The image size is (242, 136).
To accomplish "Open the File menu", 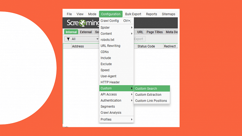I will (x=69, y=14).
